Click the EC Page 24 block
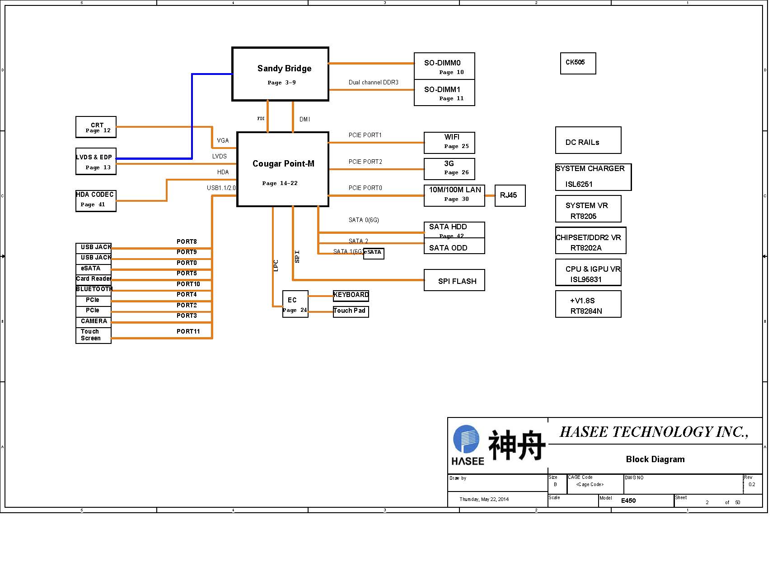 coord(295,304)
